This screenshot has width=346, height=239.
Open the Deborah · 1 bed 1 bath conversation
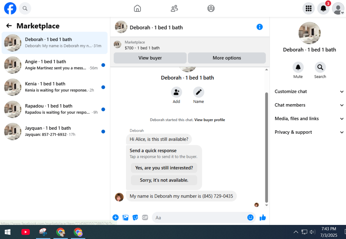pos(55,43)
